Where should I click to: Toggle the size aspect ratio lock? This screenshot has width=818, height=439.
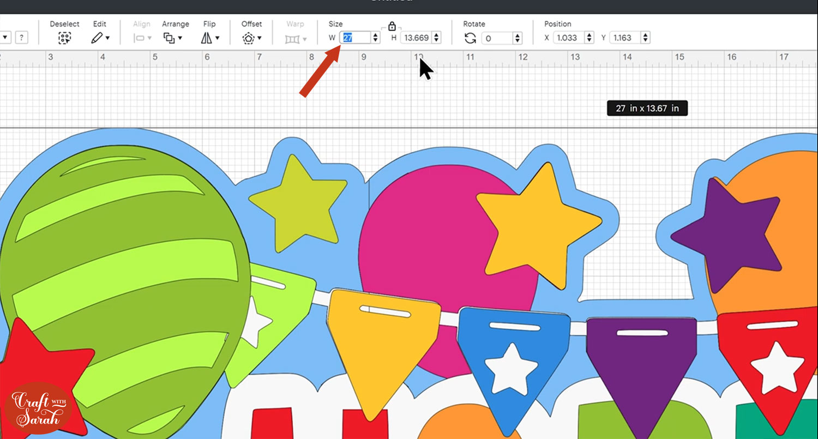(392, 26)
